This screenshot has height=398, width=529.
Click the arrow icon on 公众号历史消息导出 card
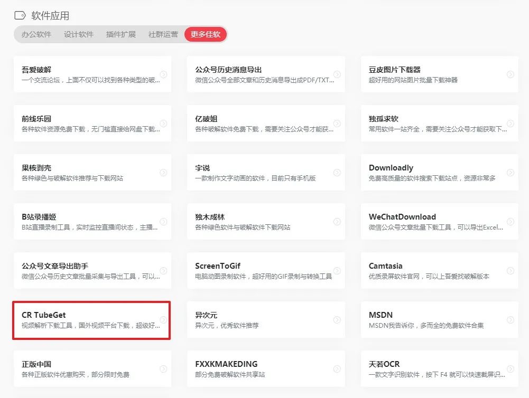(337, 74)
